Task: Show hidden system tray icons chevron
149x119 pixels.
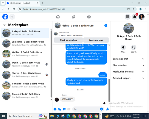Action: (x=117, y=116)
